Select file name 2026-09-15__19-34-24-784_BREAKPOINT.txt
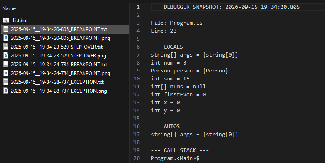This screenshot has width=325, height=163. pos(59,65)
